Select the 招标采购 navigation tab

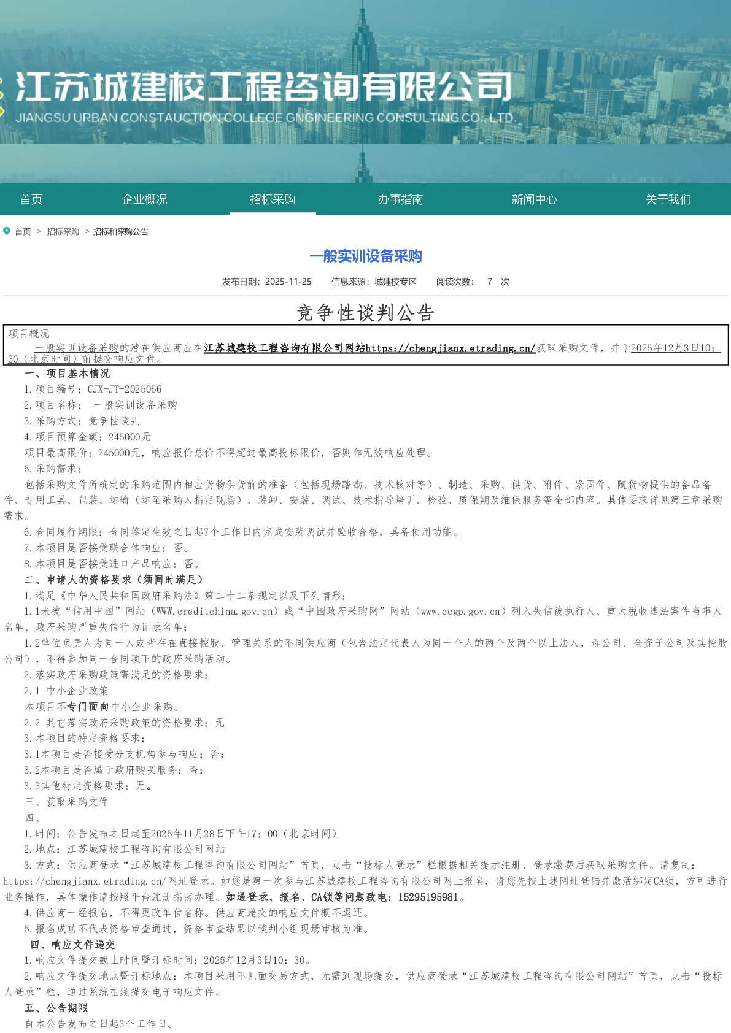(273, 199)
